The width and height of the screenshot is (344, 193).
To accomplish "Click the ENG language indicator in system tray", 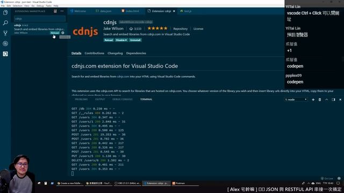I will point(318,183).
